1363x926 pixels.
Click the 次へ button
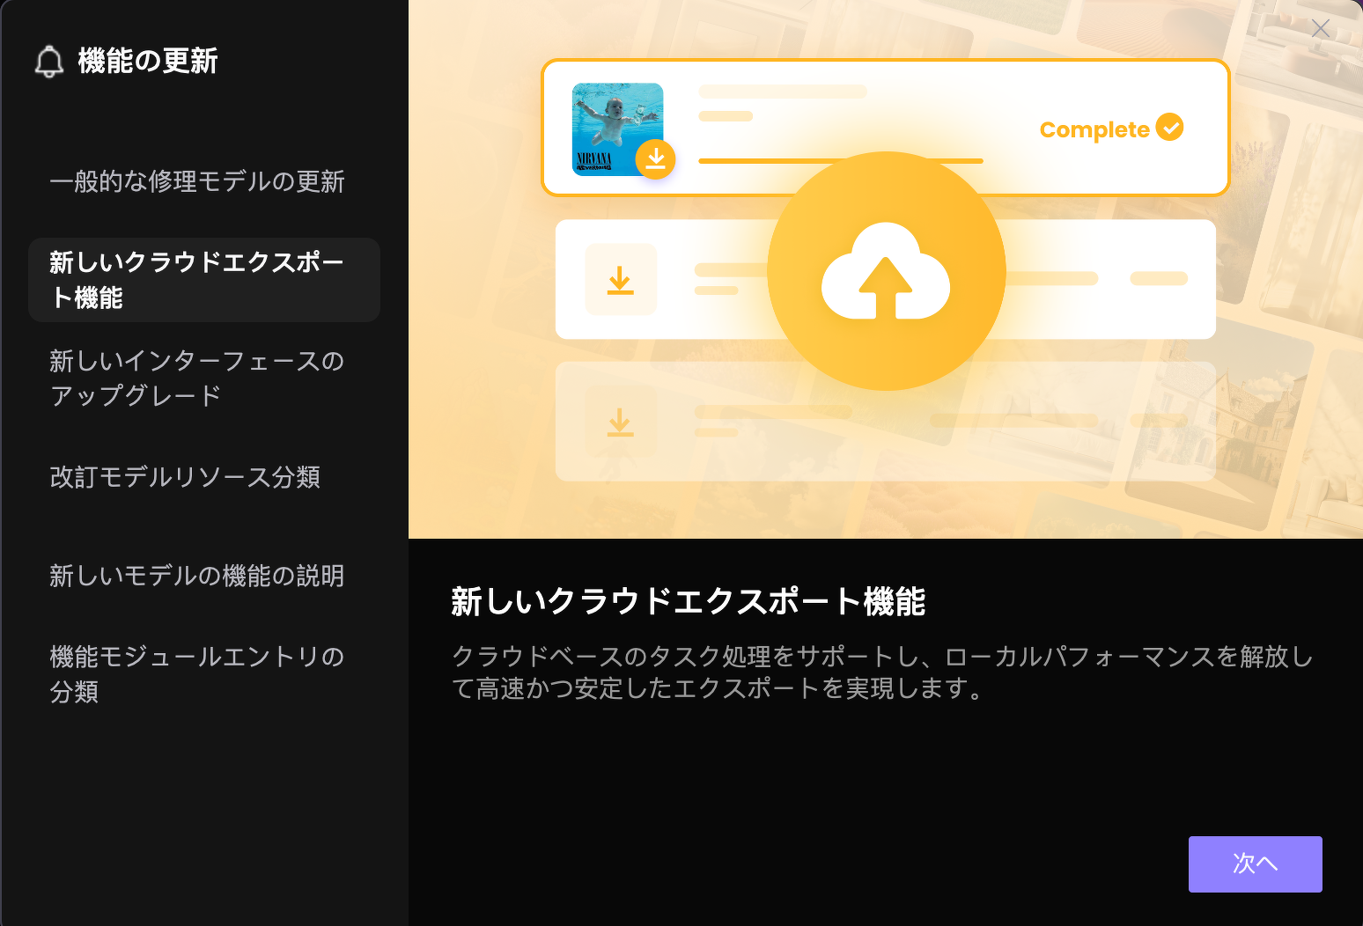pos(1255,864)
